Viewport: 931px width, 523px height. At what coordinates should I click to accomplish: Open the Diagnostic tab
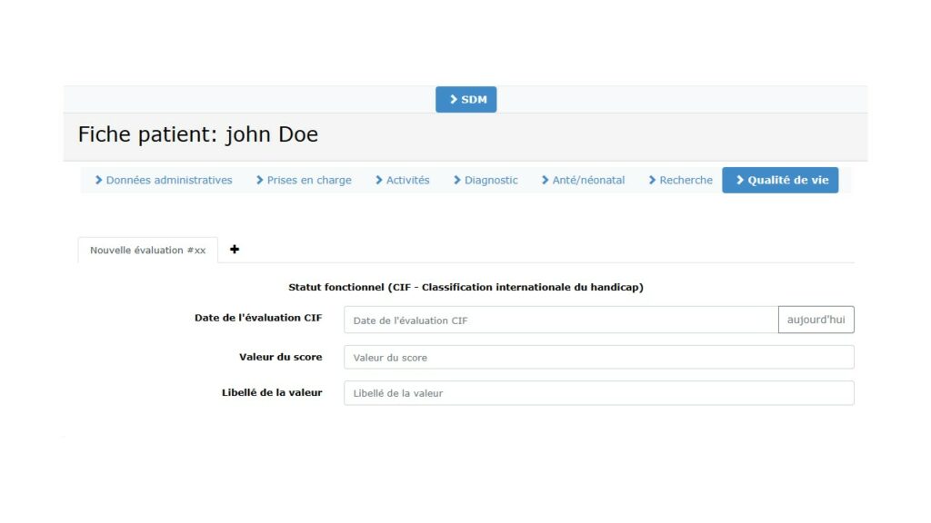coord(486,180)
